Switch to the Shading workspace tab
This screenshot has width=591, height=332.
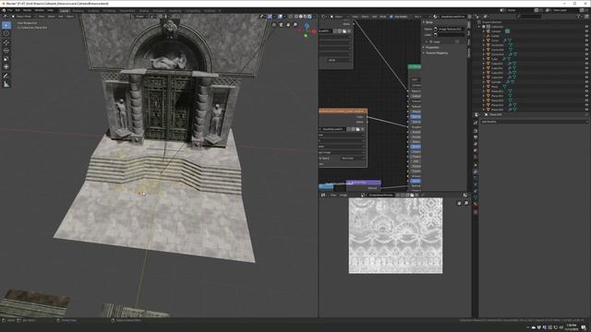pos(144,11)
